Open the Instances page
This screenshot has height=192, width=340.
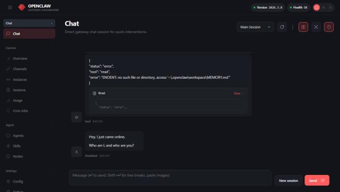coord(29,80)
